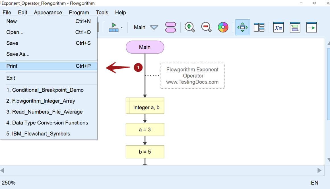This screenshot has height=189, width=330.
Task: Open the add function pill-shapes icon
Action: click(x=170, y=27)
